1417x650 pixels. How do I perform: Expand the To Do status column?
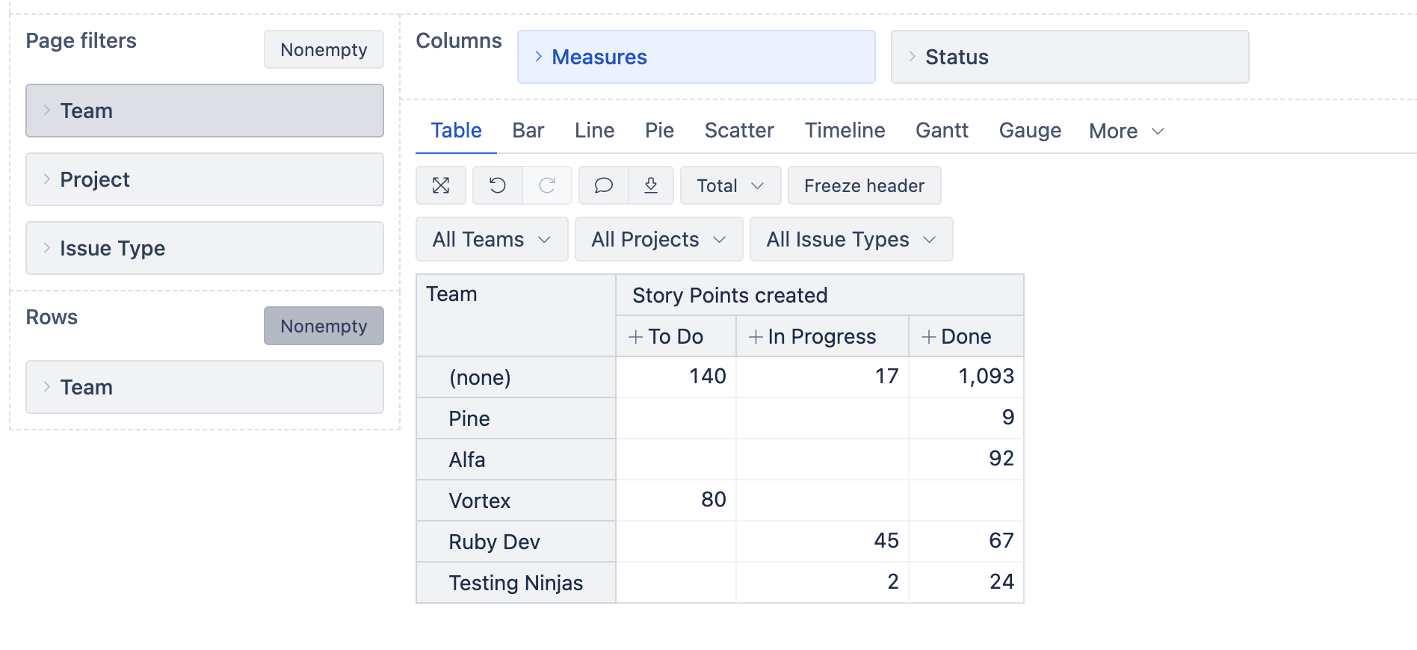click(636, 337)
